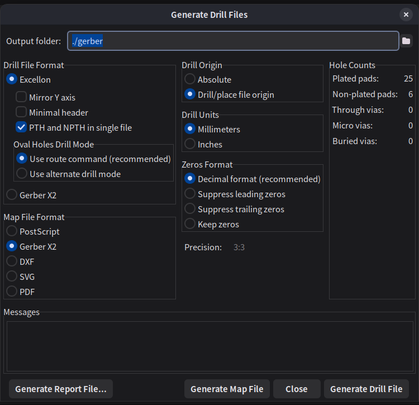The image size is (419, 405).
Task: Open Generate Report File dialog
Action: tap(61, 389)
